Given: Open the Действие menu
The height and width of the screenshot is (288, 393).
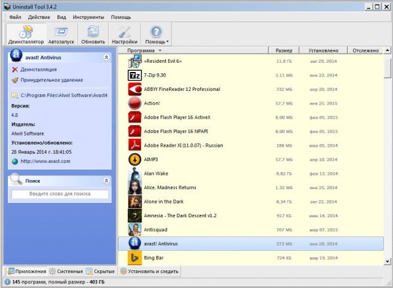Looking at the screenshot, I should pos(39,17).
